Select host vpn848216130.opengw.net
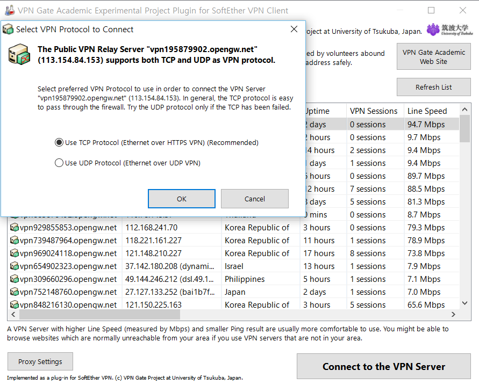Image resolution: width=479 pixels, height=385 pixels. click(68, 304)
